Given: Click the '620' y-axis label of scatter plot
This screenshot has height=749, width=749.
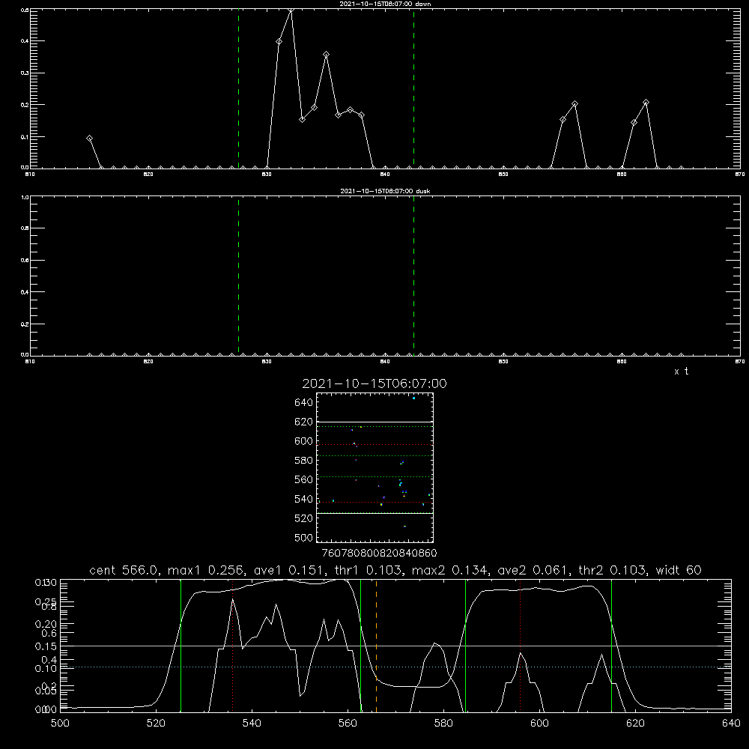Looking at the screenshot, I should [x=304, y=422].
